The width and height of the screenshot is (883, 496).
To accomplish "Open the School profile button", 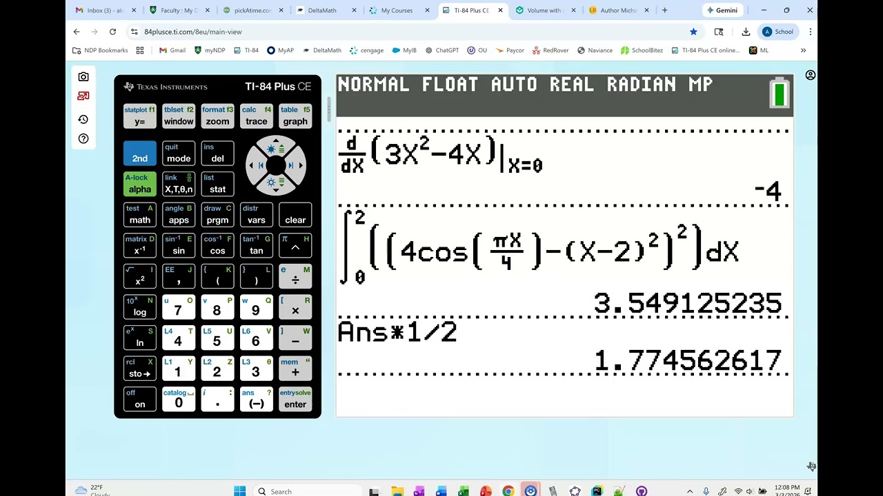I will [x=778, y=32].
